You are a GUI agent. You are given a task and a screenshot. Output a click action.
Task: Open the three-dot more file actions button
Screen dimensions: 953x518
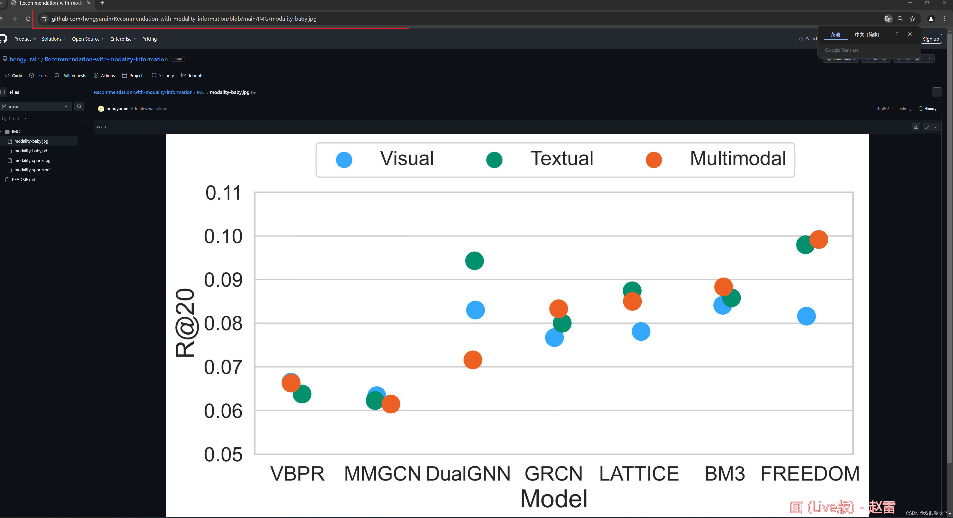[x=937, y=92]
